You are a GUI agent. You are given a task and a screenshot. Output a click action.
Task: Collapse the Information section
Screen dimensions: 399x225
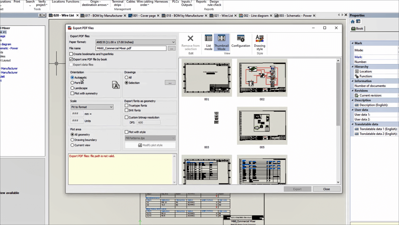353,81
